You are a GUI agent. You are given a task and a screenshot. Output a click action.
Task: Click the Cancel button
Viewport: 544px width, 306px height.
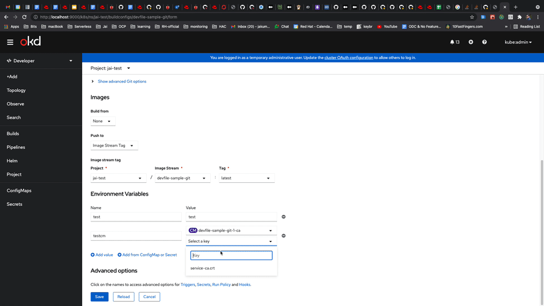click(x=149, y=296)
